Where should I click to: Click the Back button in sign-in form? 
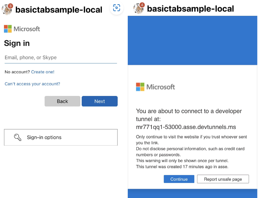62,101
